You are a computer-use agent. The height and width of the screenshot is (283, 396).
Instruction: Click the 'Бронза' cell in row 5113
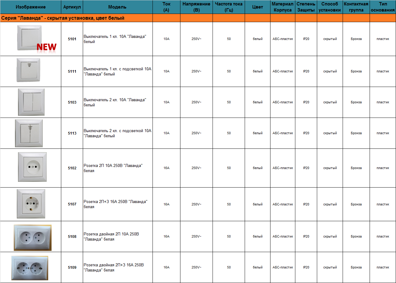(356, 133)
